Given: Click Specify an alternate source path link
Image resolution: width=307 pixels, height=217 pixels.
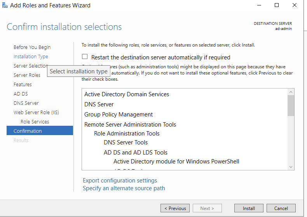Looking at the screenshot, I should (124, 188).
